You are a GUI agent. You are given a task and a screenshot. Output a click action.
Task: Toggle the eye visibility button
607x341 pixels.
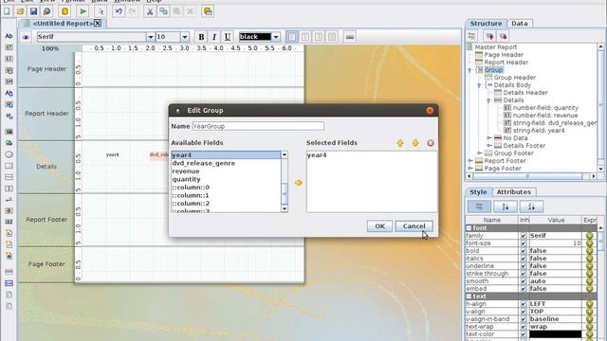click(x=26, y=37)
